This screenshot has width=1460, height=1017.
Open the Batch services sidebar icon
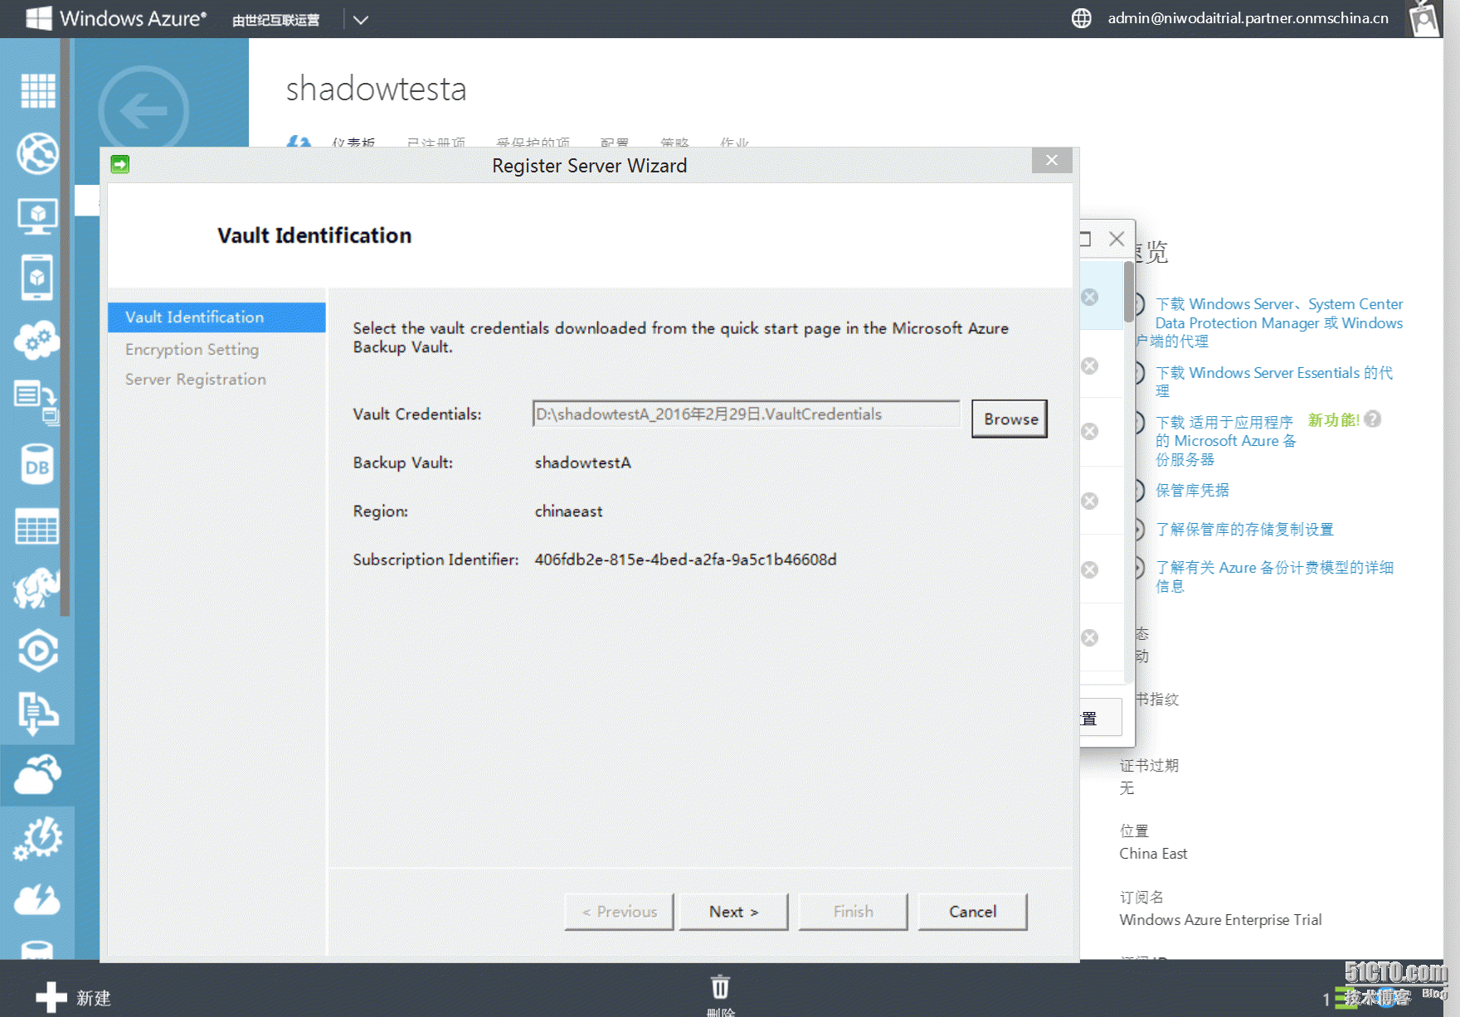pyautogui.click(x=37, y=403)
